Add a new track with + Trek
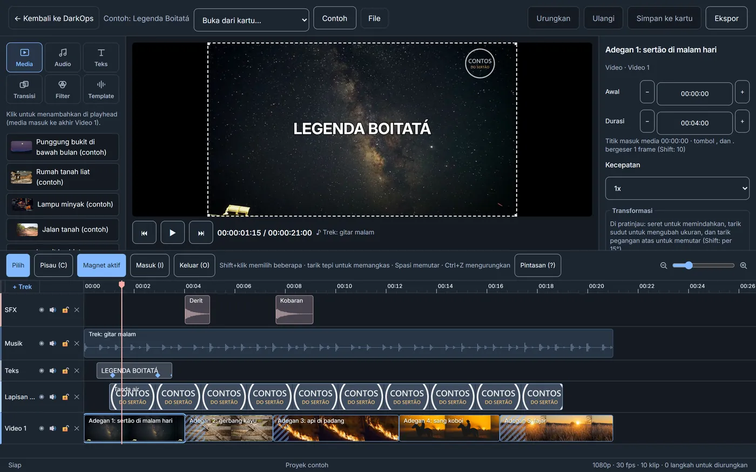 click(x=22, y=287)
